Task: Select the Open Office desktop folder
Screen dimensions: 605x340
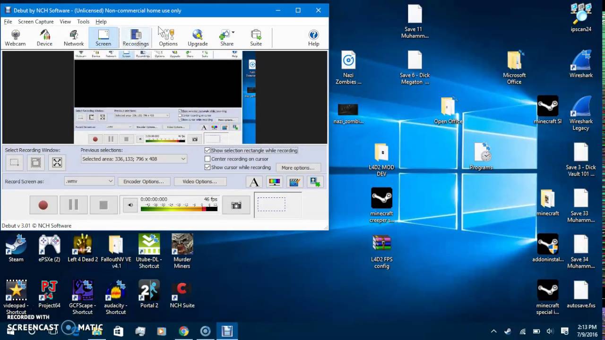Action: pyautogui.click(x=448, y=110)
